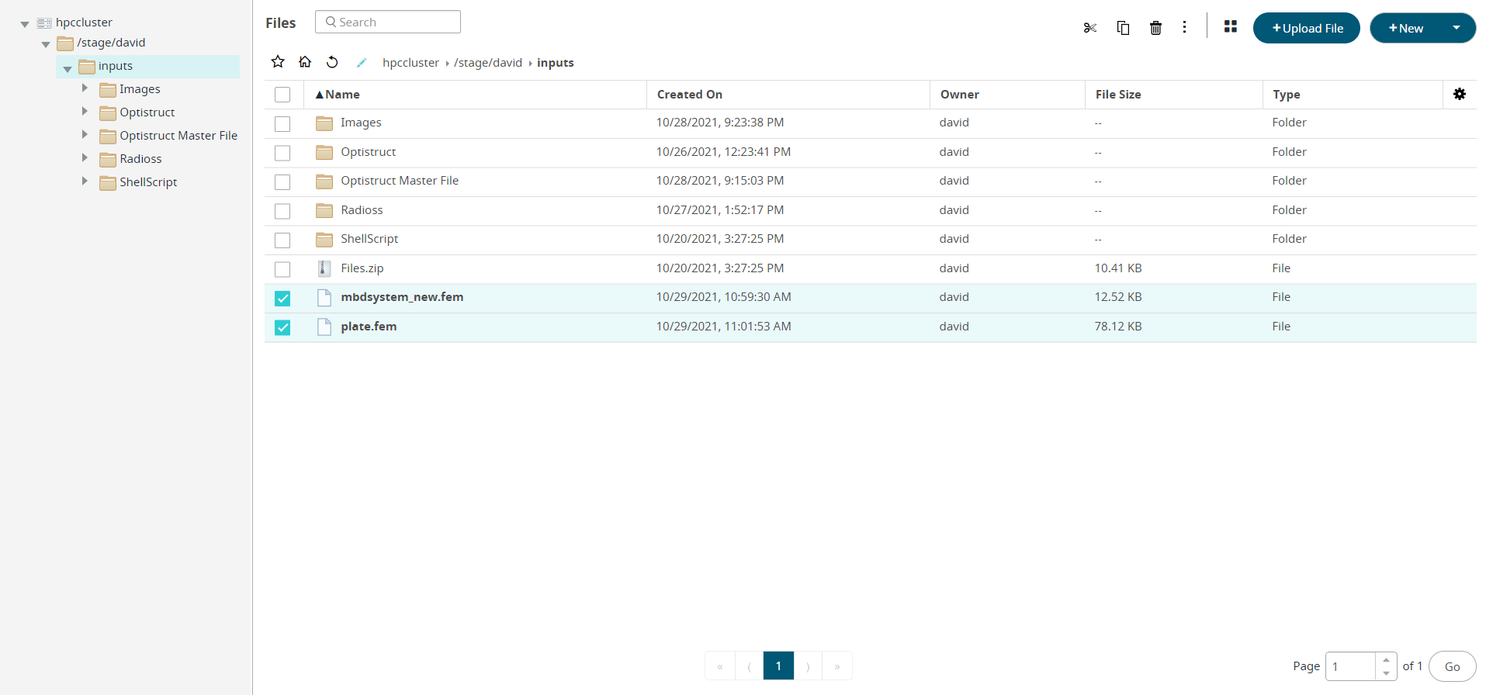Image resolution: width=1486 pixels, height=695 pixels.
Task: Check the Images row checkbox
Action: [x=282, y=124]
